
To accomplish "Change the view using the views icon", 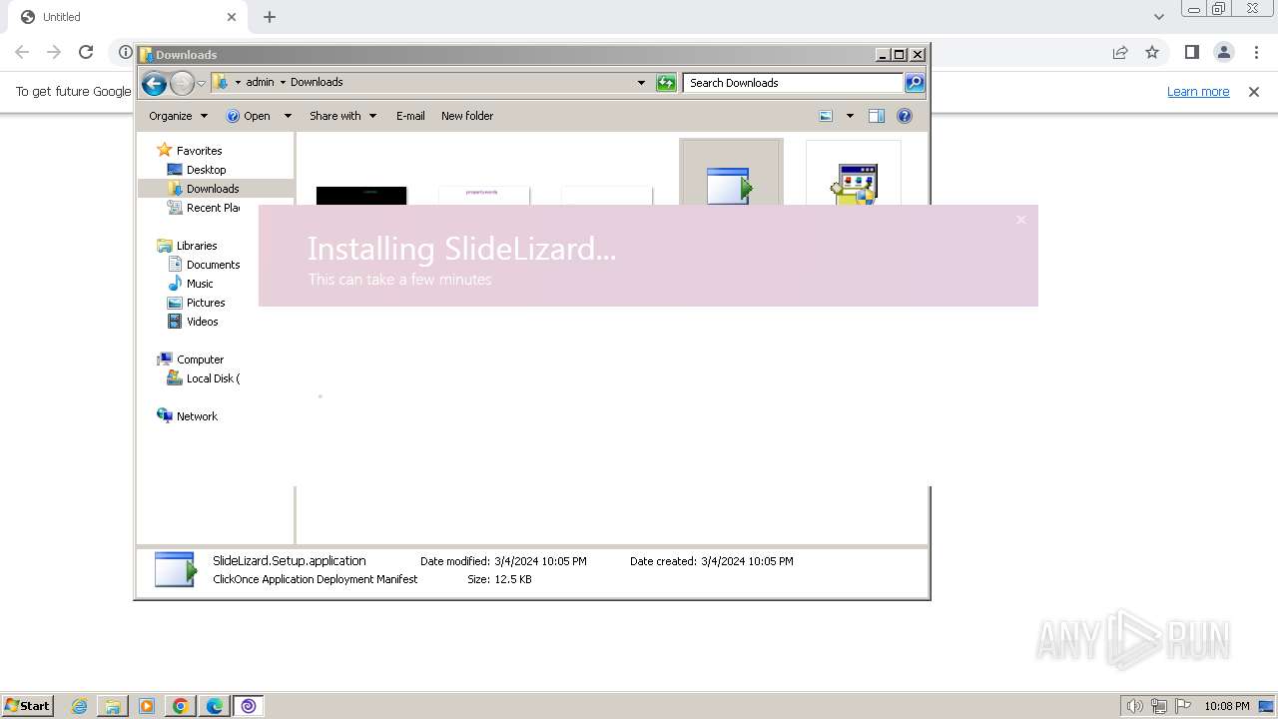I will (x=826, y=116).
